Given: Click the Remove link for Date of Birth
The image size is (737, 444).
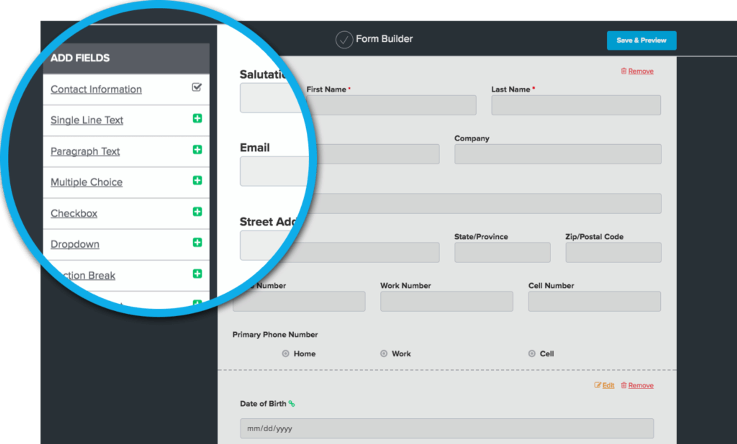Looking at the screenshot, I should point(640,385).
